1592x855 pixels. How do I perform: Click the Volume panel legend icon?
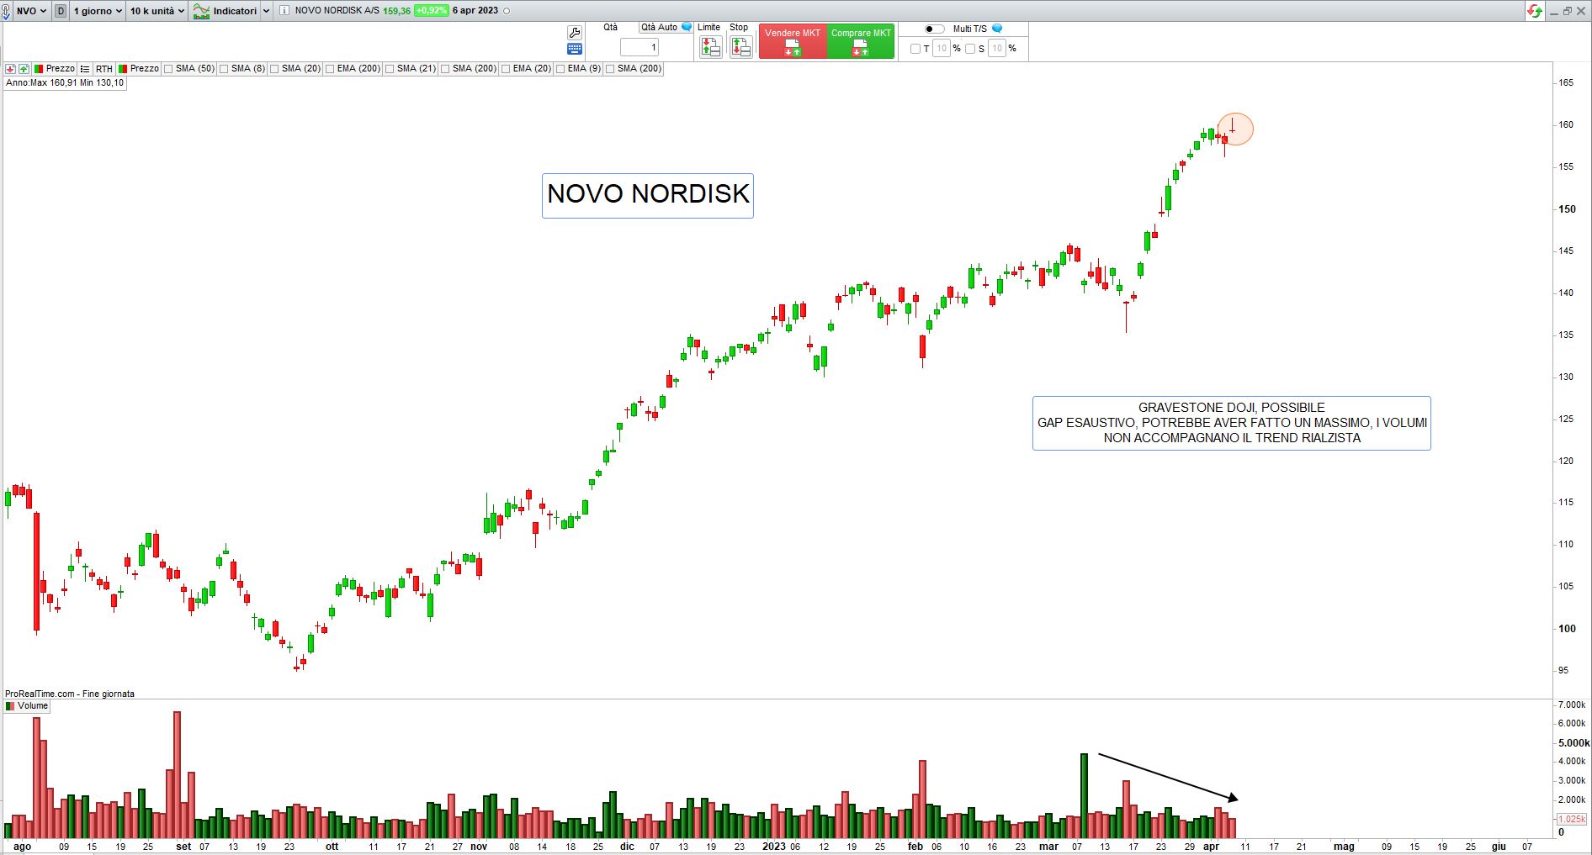click(x=10, y=706)
